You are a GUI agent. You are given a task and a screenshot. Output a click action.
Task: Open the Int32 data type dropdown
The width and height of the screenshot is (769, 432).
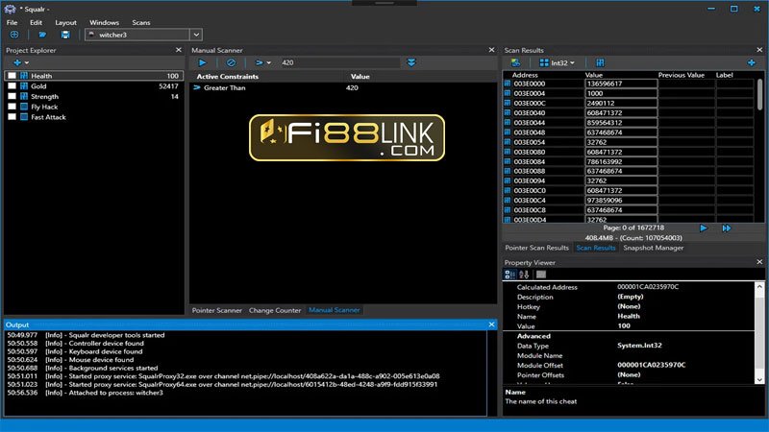(557, 62)
